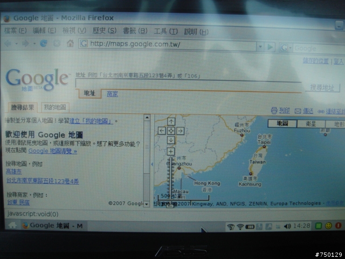Open the 建立「我的地圖」 link
Image resolution: width=345 pixels, height=259 pixels.
(x=91, y=121)
